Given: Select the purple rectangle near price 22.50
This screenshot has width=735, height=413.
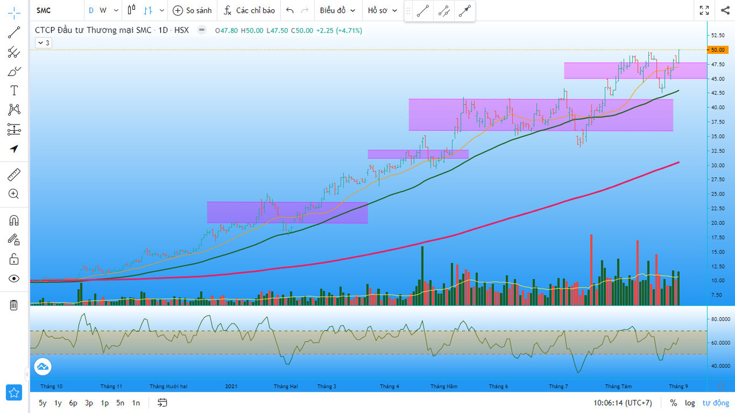Looking at the screenshot, I should click(x=287, y=212).
